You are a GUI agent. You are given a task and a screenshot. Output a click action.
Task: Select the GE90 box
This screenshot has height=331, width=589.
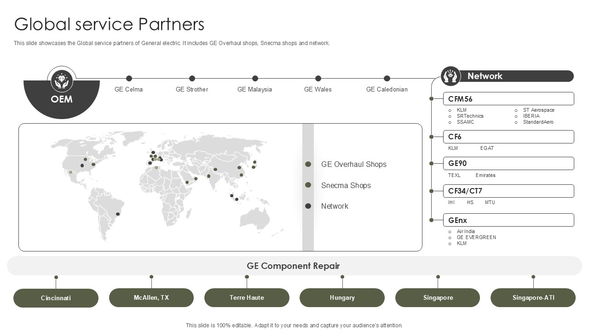508,163
